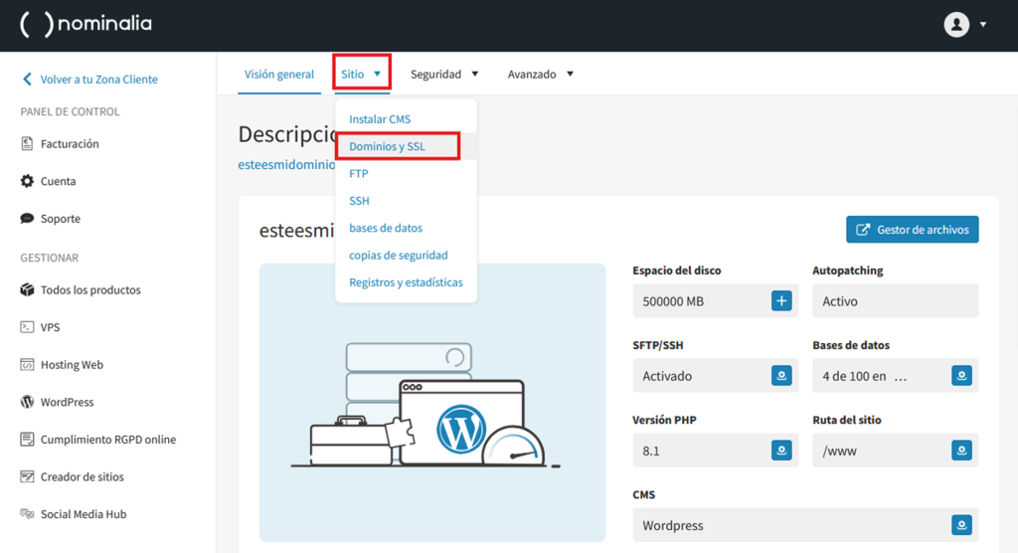Switch to the Visión general tab
The height and width of the screenshot is (553, 1018).
click(x=279, y=74)
